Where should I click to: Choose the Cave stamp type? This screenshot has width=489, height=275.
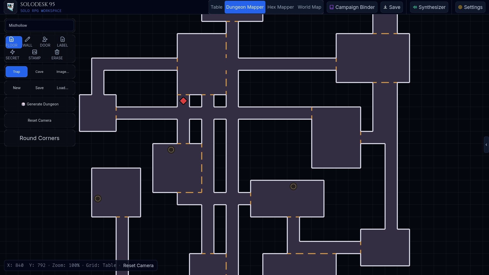pos(39,72)
